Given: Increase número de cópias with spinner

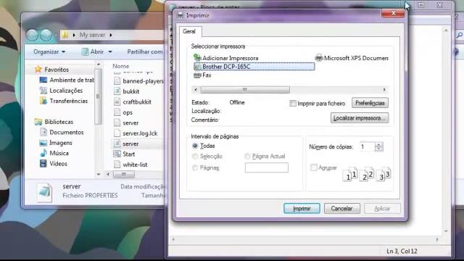Looking at the screenshot, I should pos(378,144).
